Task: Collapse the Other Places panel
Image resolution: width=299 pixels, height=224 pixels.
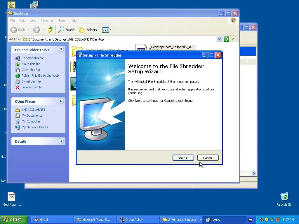Action: (61, 101)
